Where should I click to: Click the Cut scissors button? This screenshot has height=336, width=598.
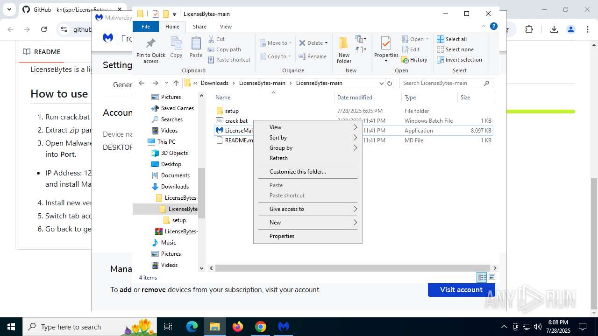[217, 39]
